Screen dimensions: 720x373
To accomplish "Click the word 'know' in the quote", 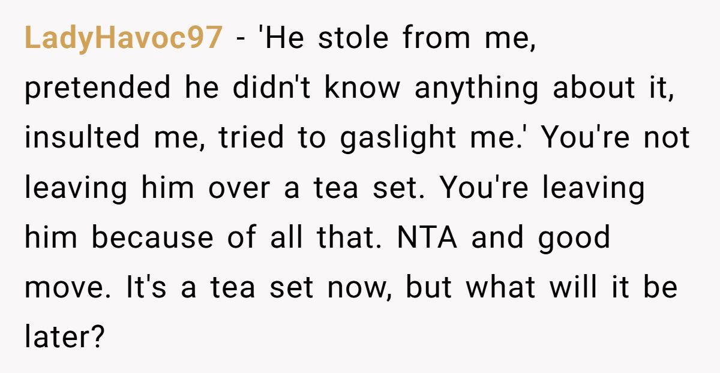I will click(x=362, y=89).
